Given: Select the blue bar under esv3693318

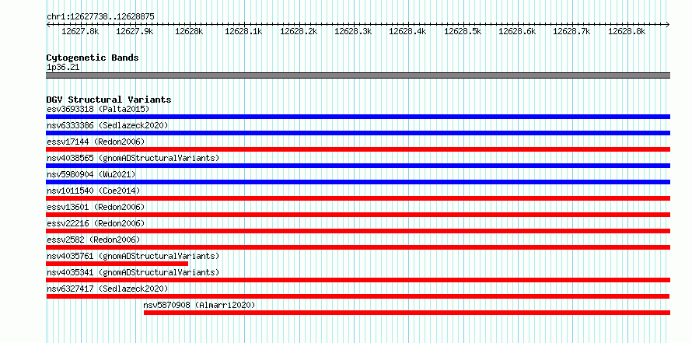Looking at the screenshot, I should point(358,117).
